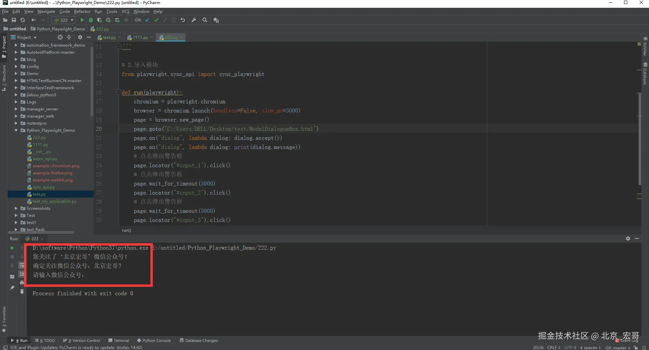Toggle the SciView tool window on right
Viewport: 649px width, 350px height.
pyautogui.click(x=645, y=47)
